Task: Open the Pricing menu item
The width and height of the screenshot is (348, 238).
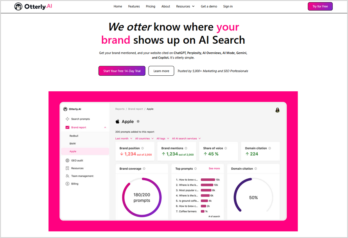Action: (151, 6)
